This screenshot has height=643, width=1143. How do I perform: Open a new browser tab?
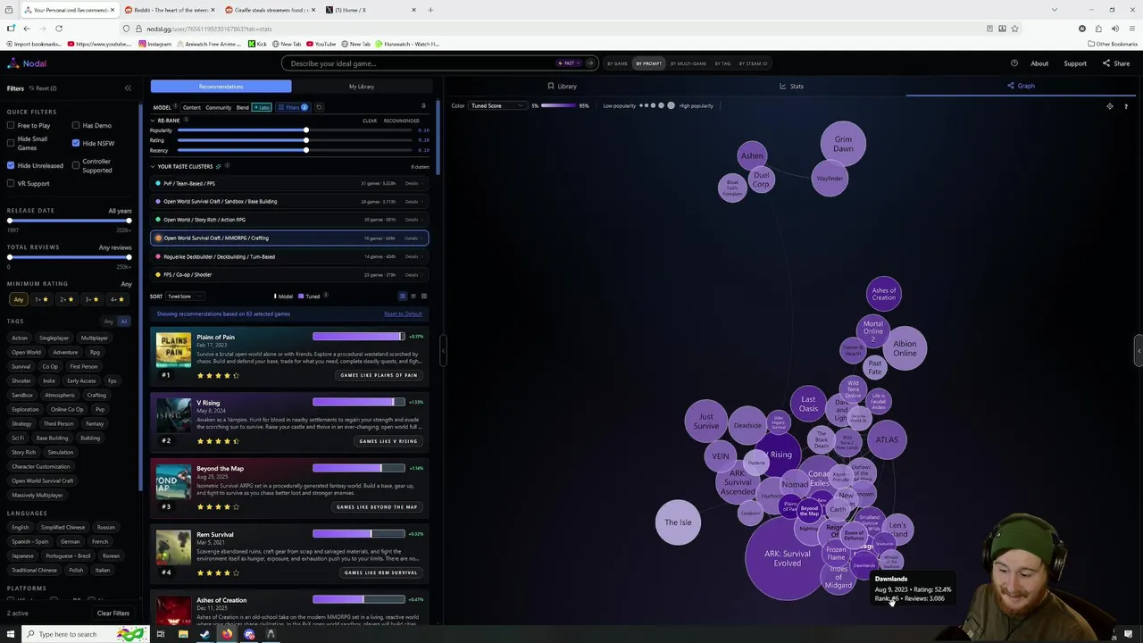click(x=430, y=10)
